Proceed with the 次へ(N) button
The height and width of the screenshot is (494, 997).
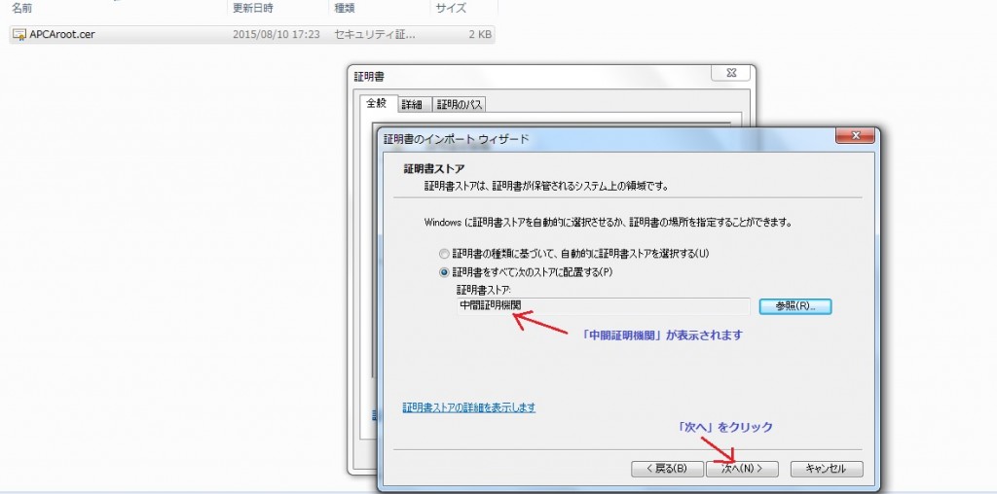pyautogui.click(x=741, y=469)
